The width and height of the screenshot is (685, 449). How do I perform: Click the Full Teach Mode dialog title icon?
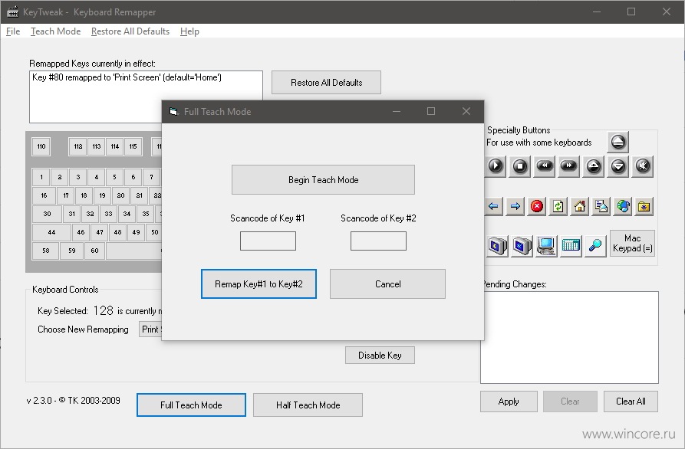174,112
